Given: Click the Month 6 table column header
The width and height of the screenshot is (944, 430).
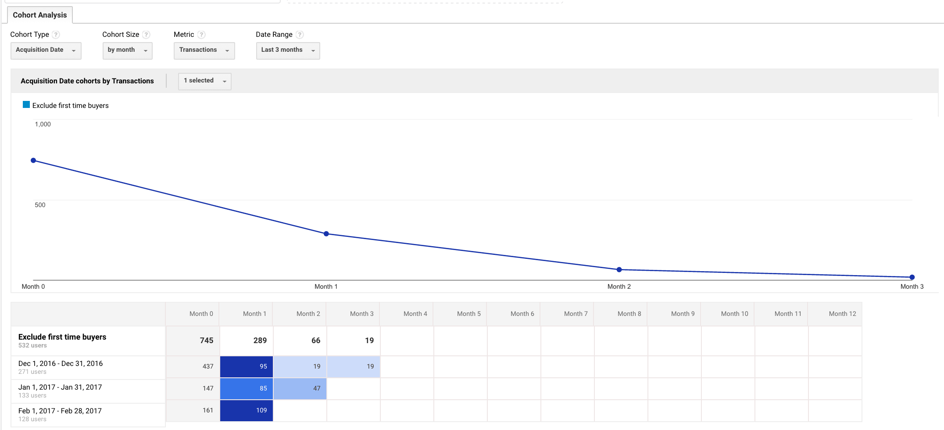Looking at the screenshot, I should pyautogui.click(x=514, y=314).
